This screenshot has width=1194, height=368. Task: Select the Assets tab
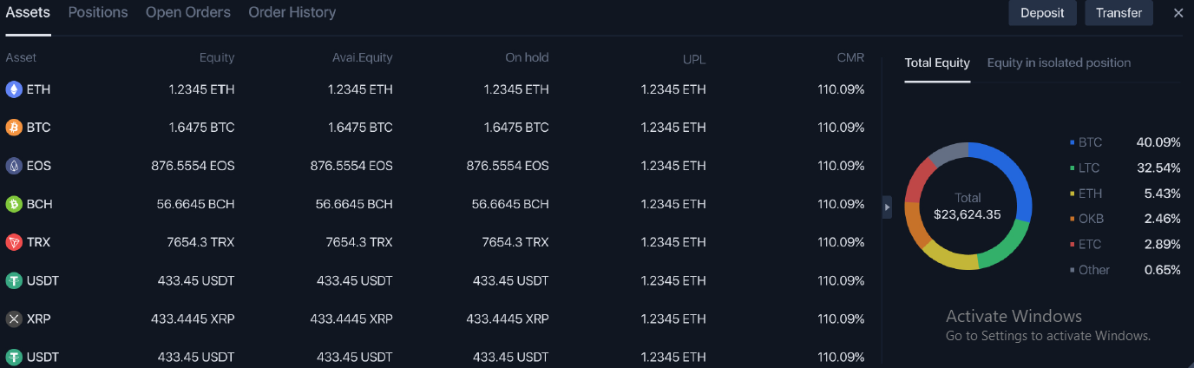pyautogui.click(x=28, y=13)
